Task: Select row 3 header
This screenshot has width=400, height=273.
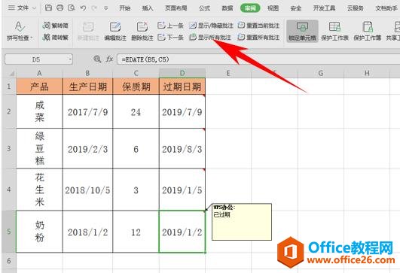Action: click(9, 148)
